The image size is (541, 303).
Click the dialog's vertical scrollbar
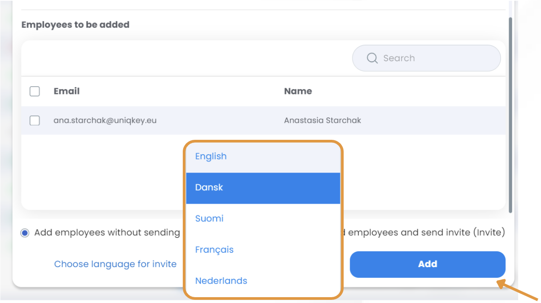tap(510, 115)
